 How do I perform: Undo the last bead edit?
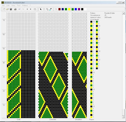[20, 9]
